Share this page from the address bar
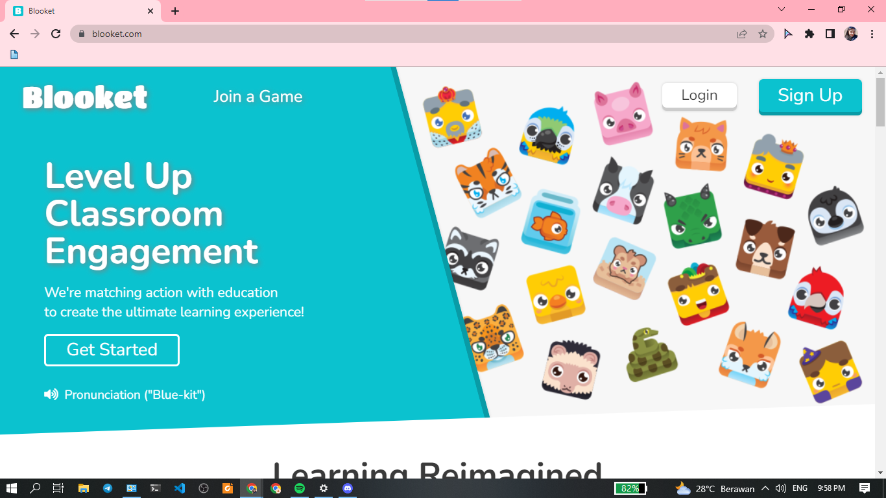The width and height of the screenshot is (886, 498). 742,34
